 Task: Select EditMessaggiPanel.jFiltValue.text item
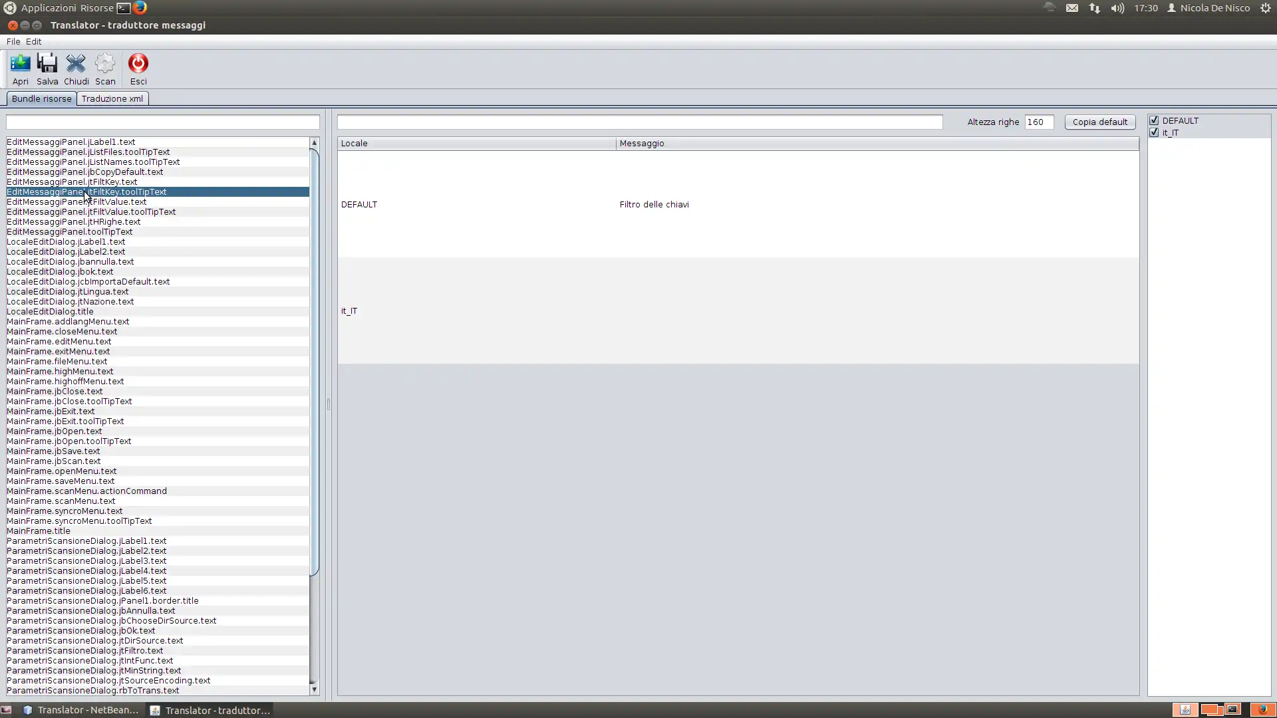[76, 201]
